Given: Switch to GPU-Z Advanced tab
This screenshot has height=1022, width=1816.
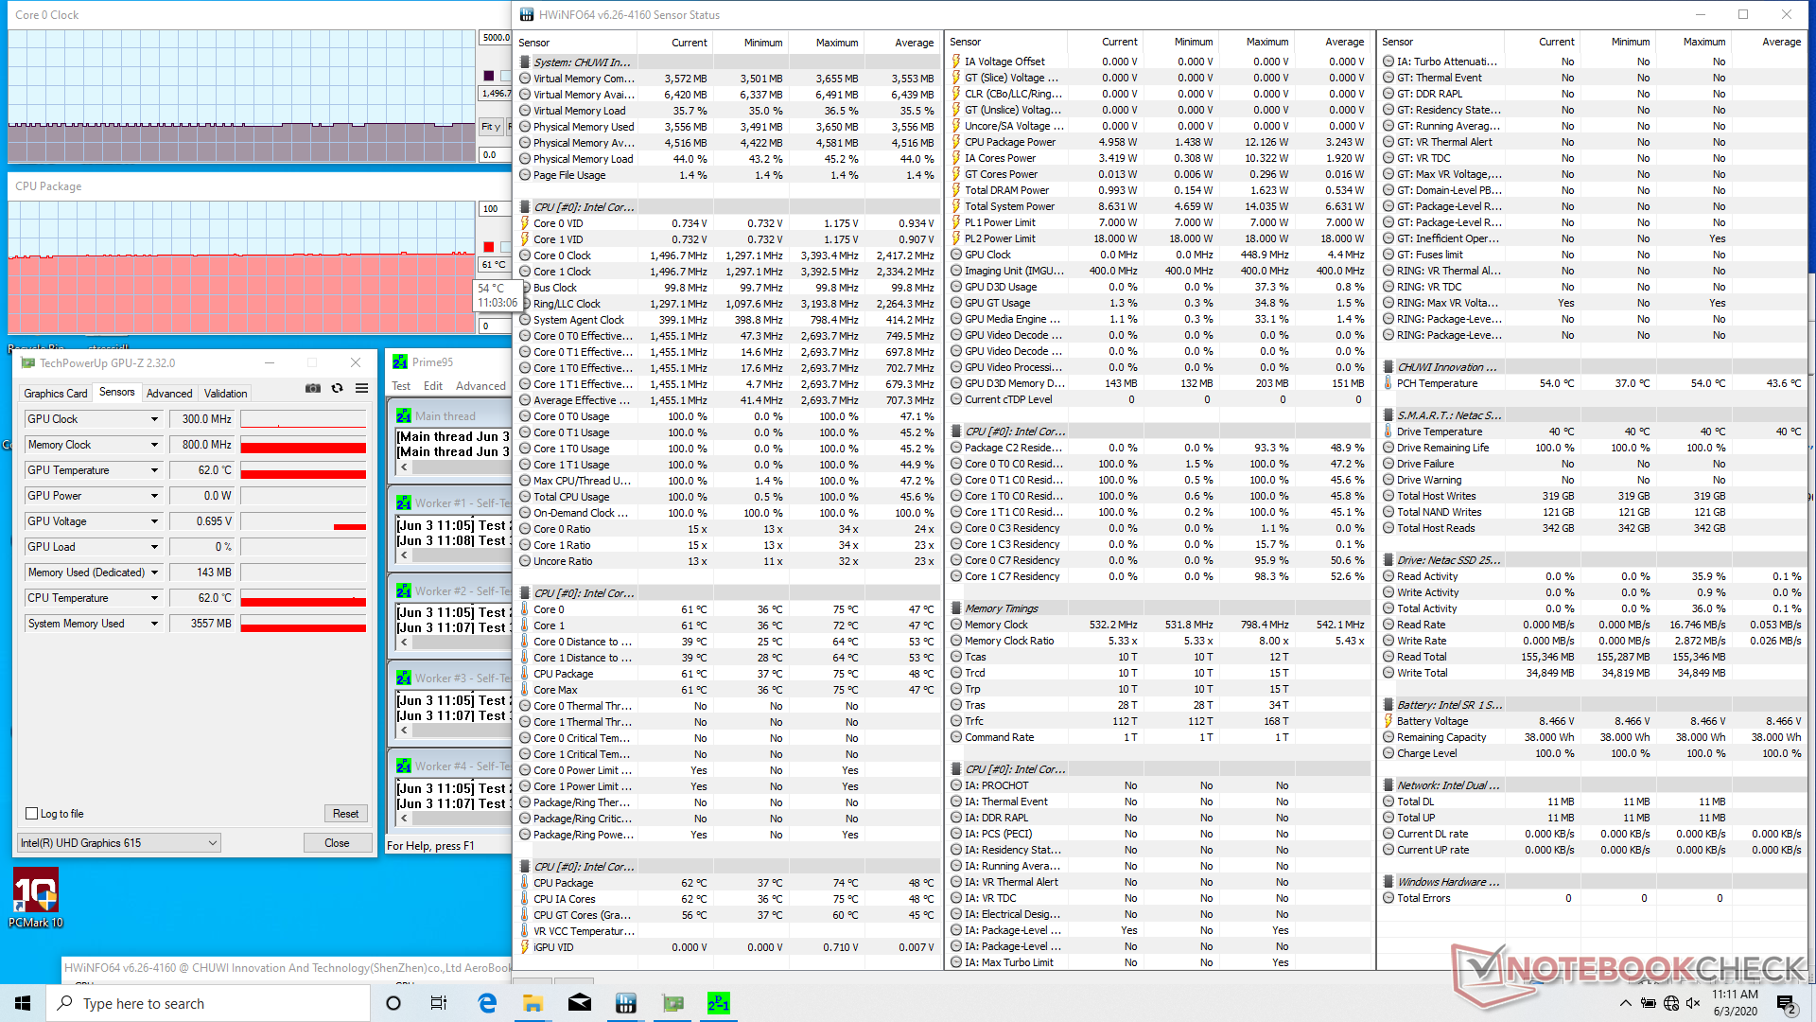Looking at the screenshot, I should tap(169, 394).
